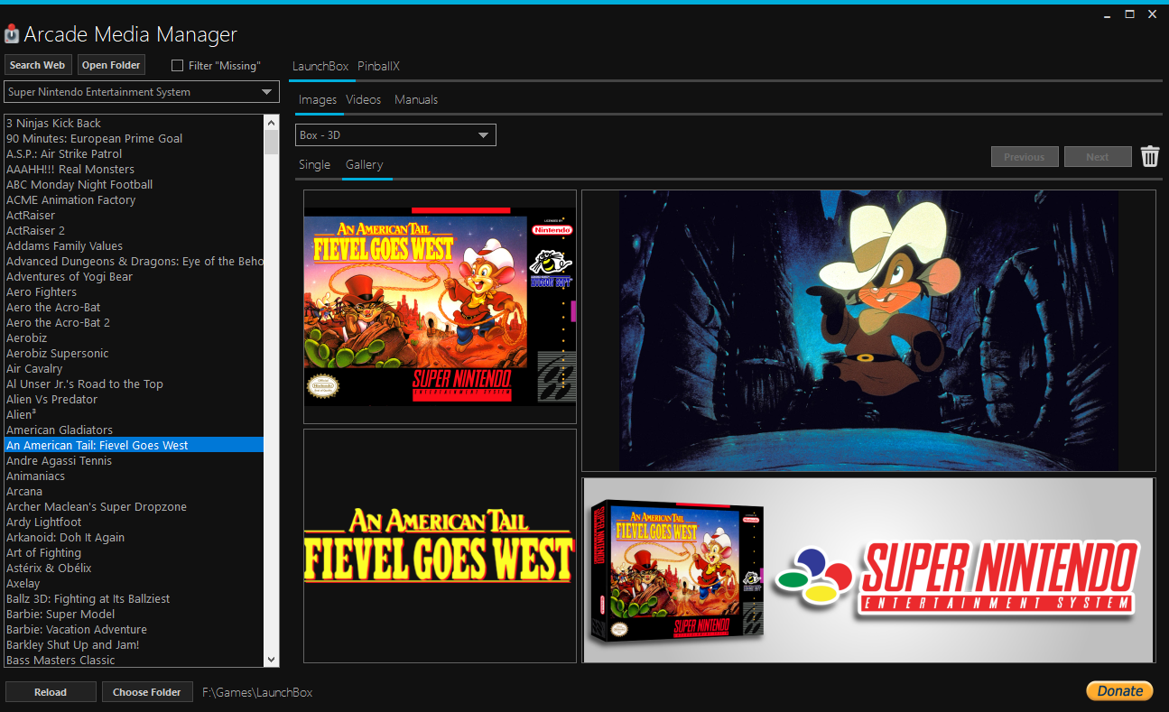
Task: Select "Arkanoid: Doh It Again"
Action: (x=135, y=537)
